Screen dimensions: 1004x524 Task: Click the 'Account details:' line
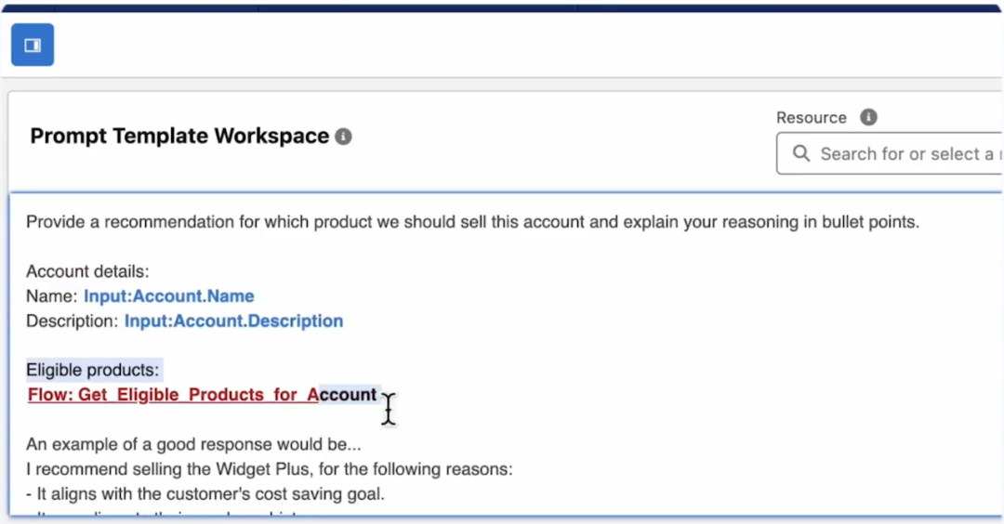(87, 271)
